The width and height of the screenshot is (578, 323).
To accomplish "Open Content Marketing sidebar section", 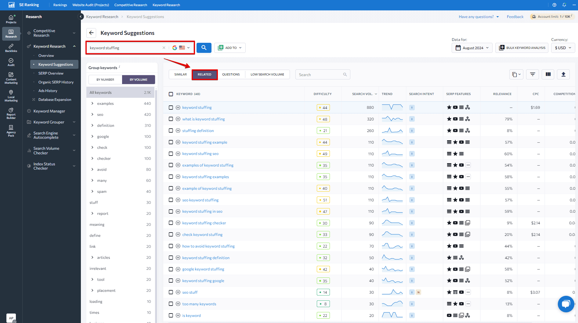I will (11, 78).
